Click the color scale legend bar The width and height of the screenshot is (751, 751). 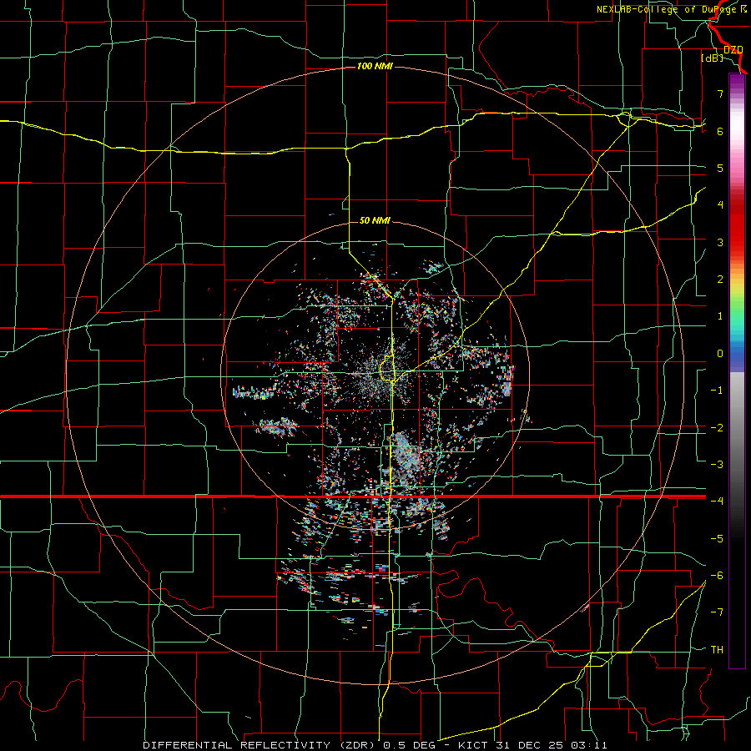click(x=737, y=370)
